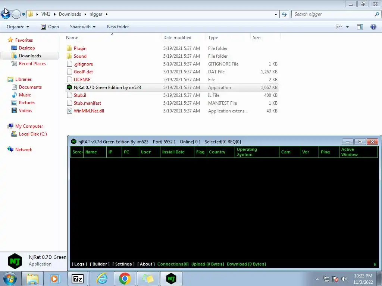
Task: Click the Forward navigation arrow in Explorer
Action: [16, 15]
